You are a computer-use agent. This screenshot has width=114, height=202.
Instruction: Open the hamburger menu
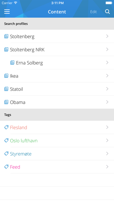[x=7, y=12]
